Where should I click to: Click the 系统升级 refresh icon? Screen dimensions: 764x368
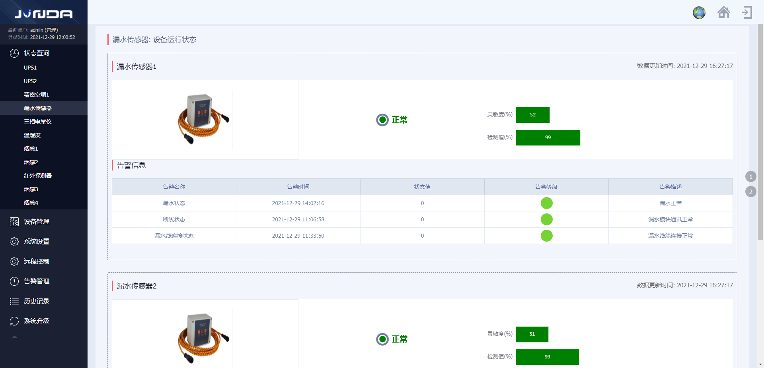14,321
